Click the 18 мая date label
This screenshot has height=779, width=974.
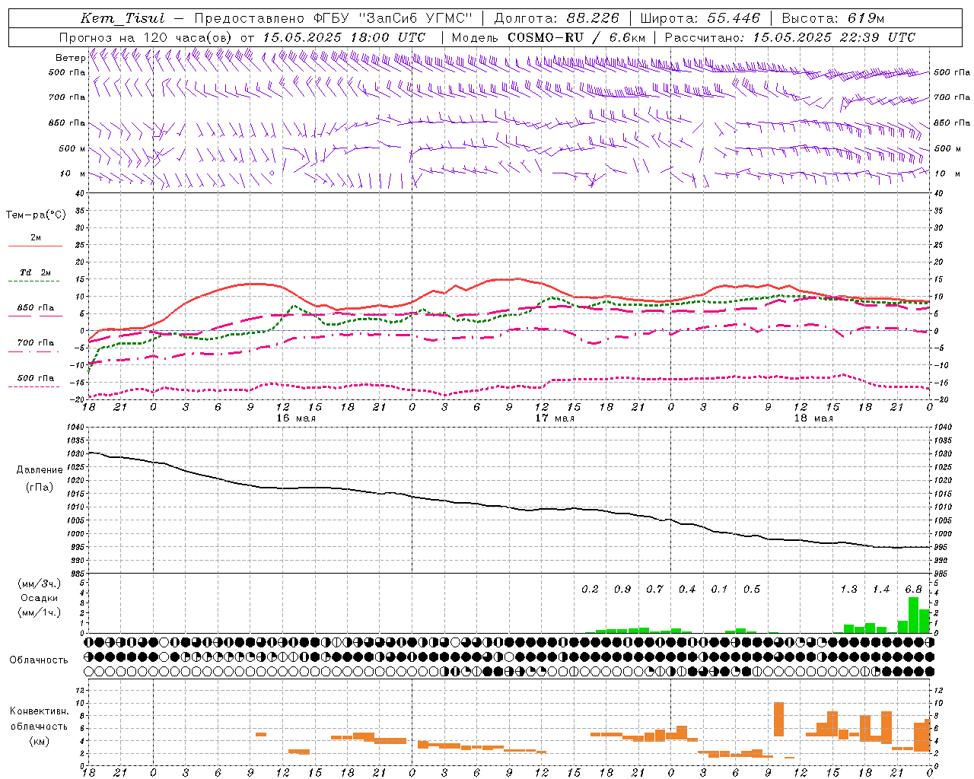(813, 418)
